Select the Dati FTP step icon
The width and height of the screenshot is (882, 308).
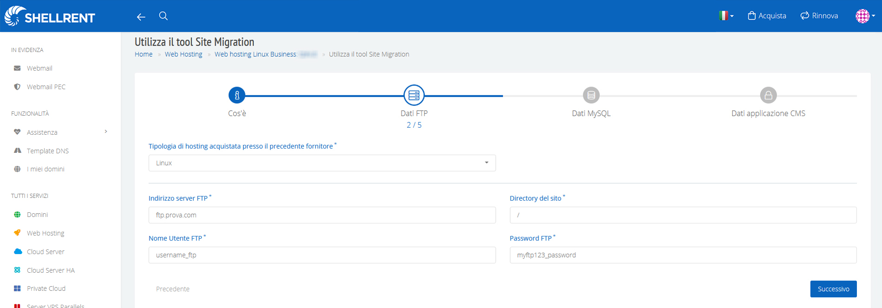pyautogui.click(x=414, y=95)
